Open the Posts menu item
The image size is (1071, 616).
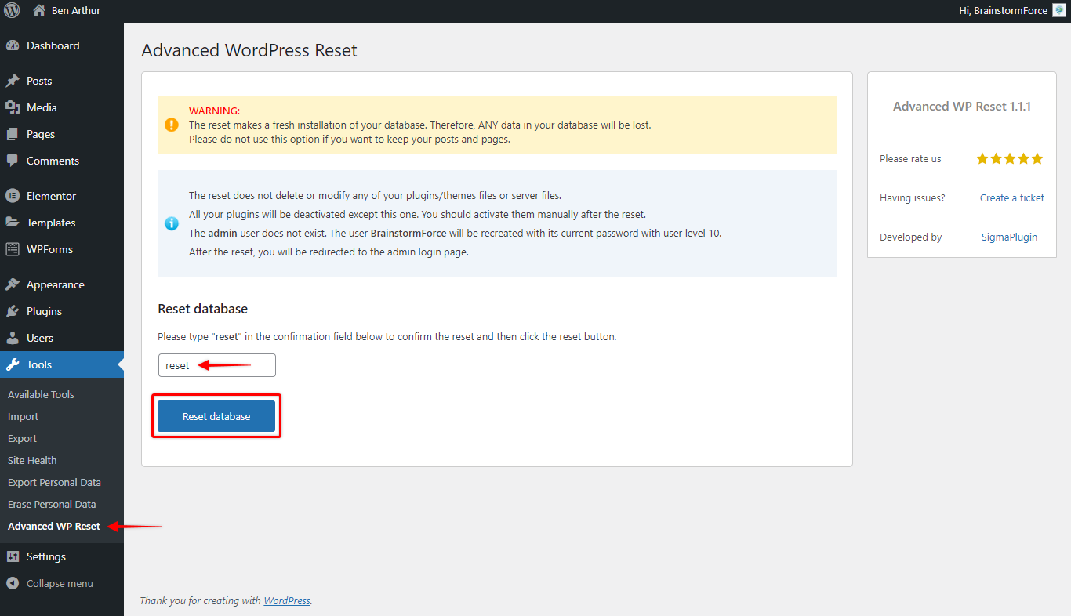pyautogui.click(x=39, y=81)
